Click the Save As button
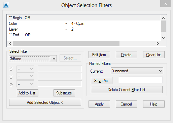Screen dimensions: 173x123 click(102, 80)
